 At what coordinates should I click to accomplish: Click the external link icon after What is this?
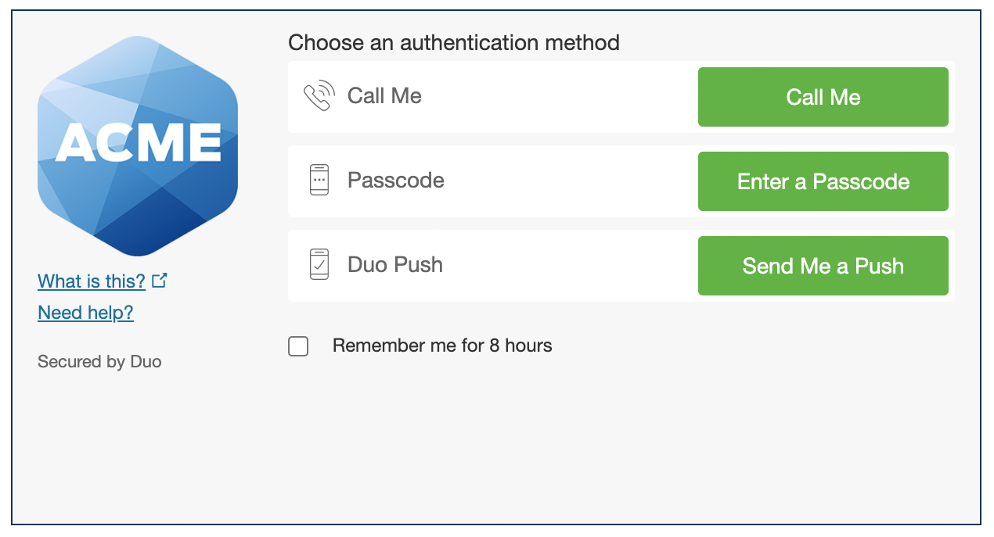coord(159,279)
